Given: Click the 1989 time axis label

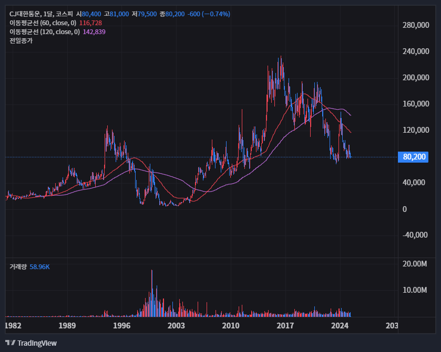Looking at the screenshot, I should tap(67, 326).
